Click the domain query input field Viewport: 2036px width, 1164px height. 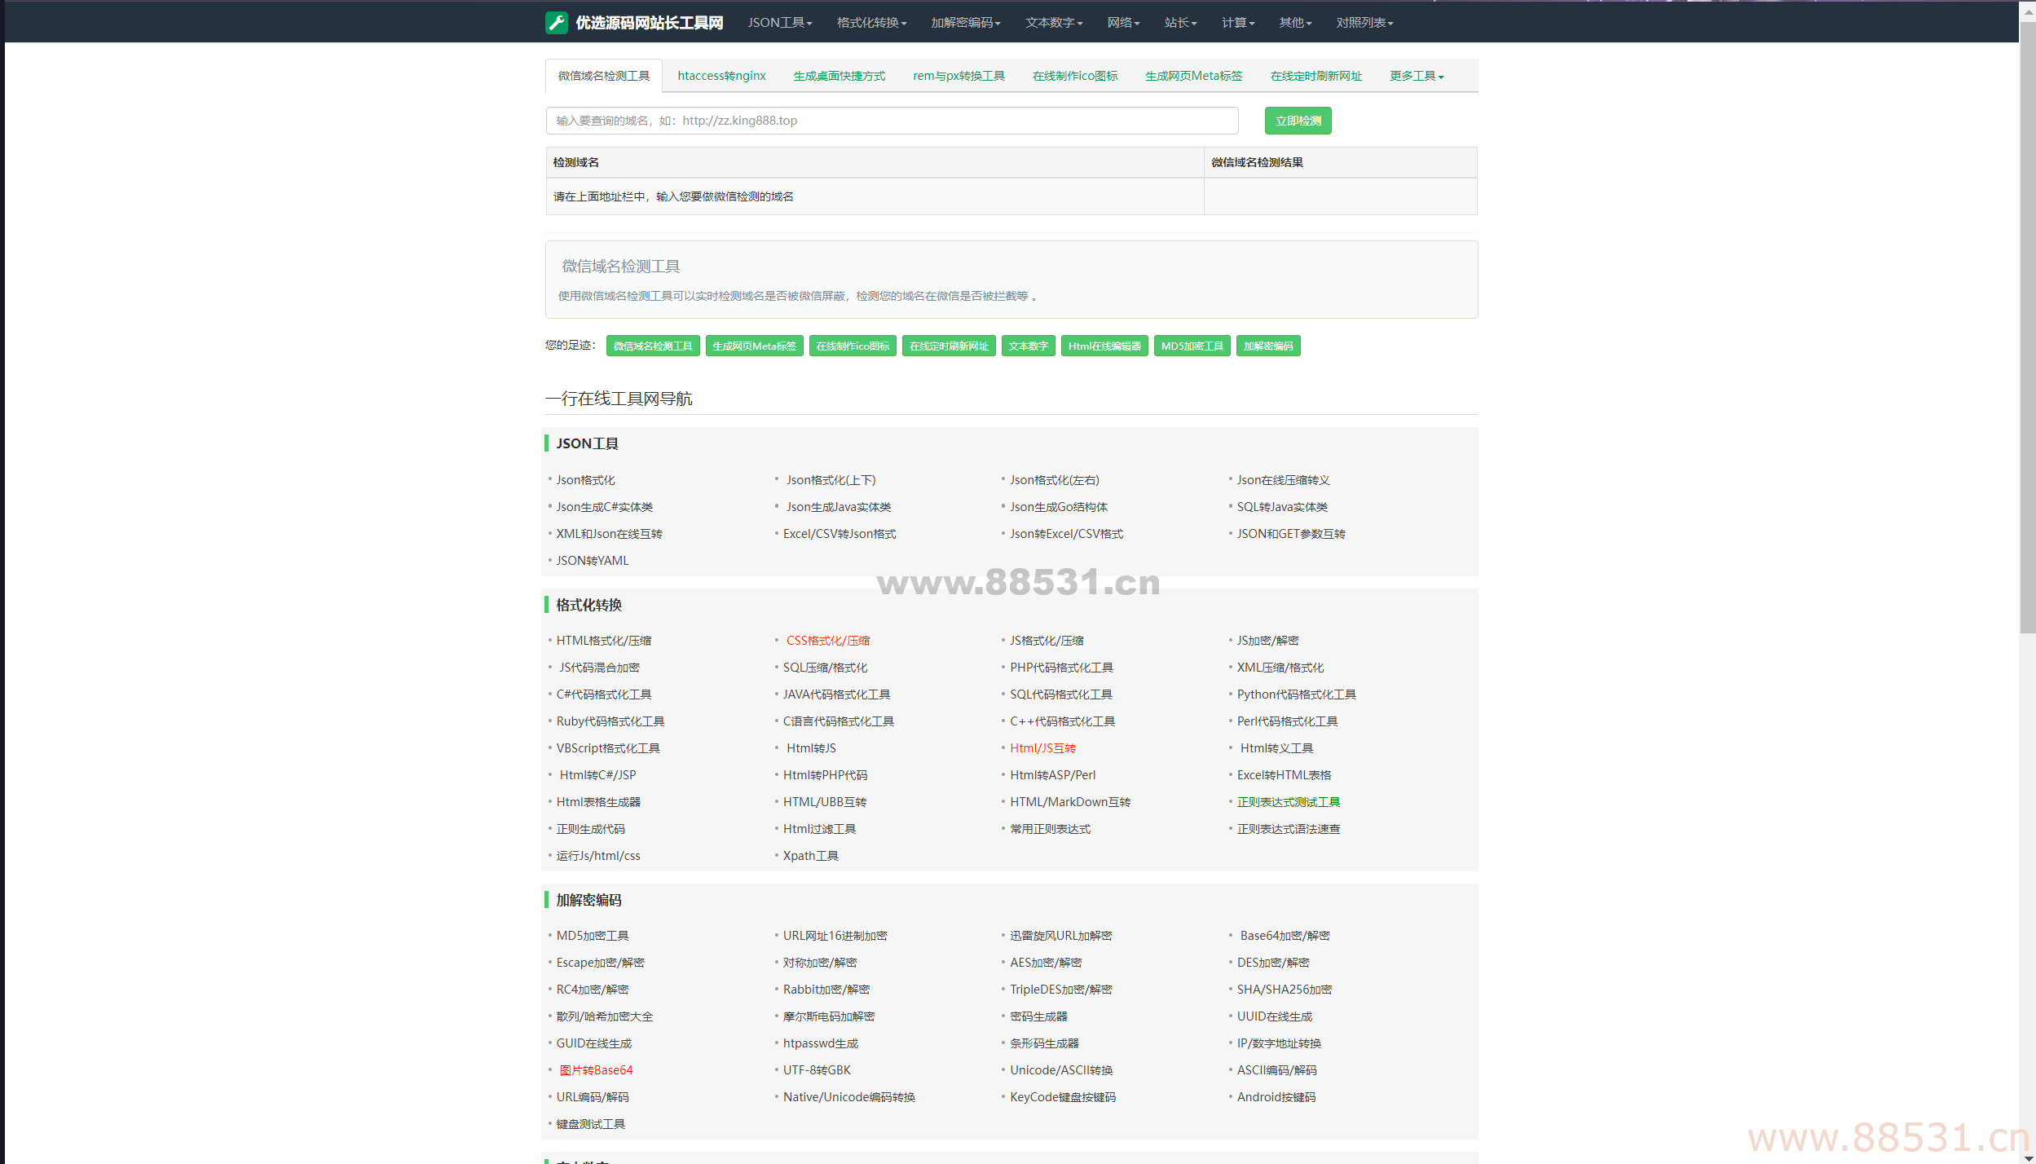[x=892, y=121]
